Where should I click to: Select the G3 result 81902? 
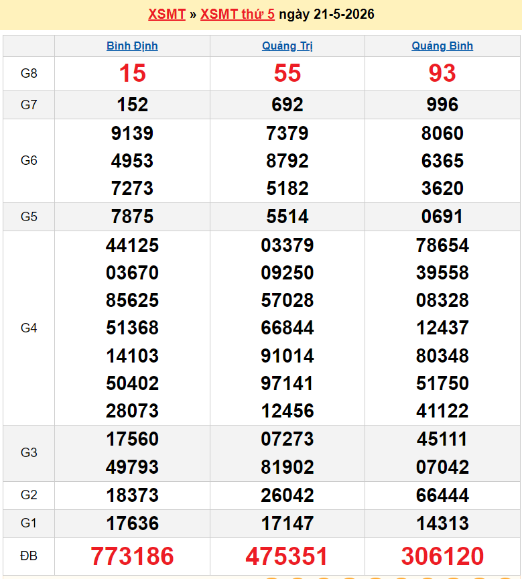pyautogui.click(x=287, y=467)
